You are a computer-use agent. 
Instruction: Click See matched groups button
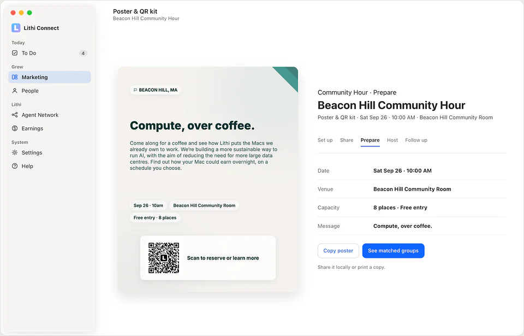(394, 251)
